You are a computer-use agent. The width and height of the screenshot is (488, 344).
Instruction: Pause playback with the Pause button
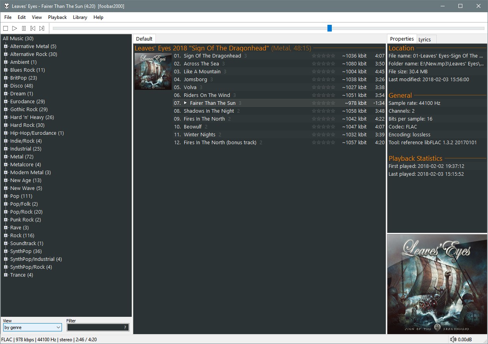click(24, 28)
